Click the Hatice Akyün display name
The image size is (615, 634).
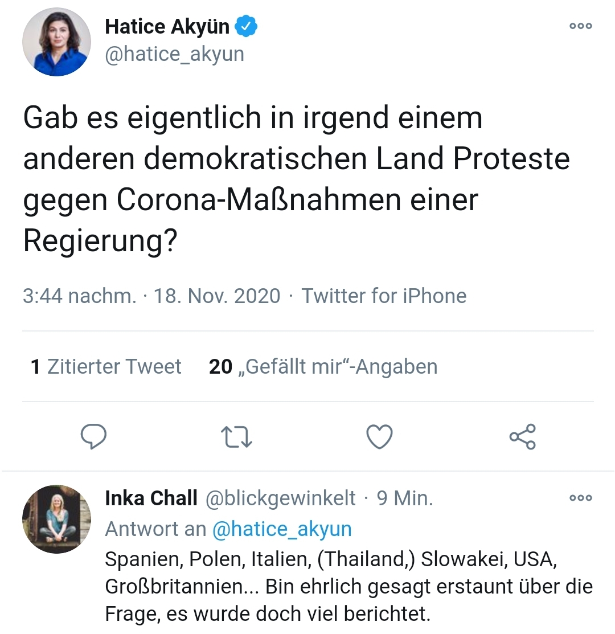tap(167, 26)
